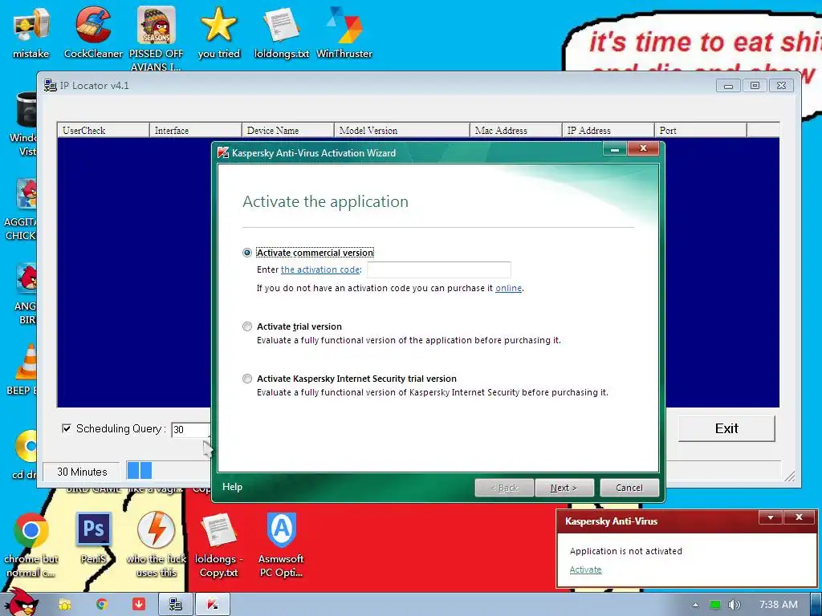Select Kaspersky Internet Security trial option
Screen dimensions: 822x616
point(247,379)
